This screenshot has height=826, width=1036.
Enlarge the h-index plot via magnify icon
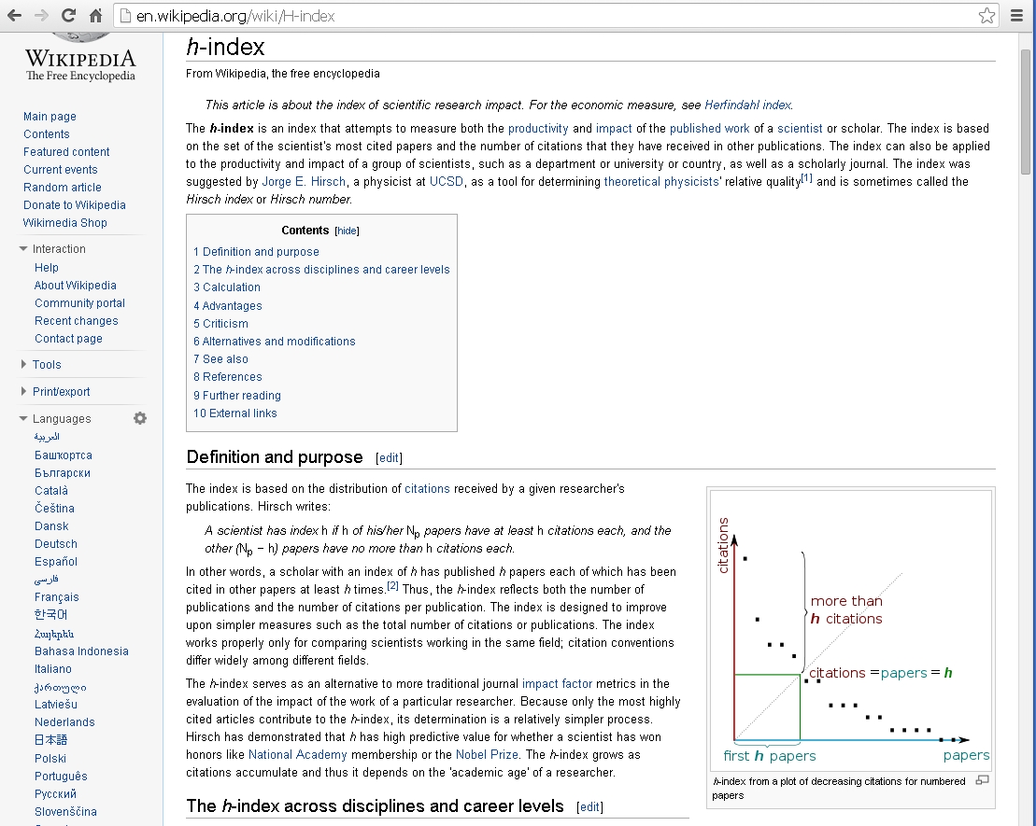pos(983,780)
